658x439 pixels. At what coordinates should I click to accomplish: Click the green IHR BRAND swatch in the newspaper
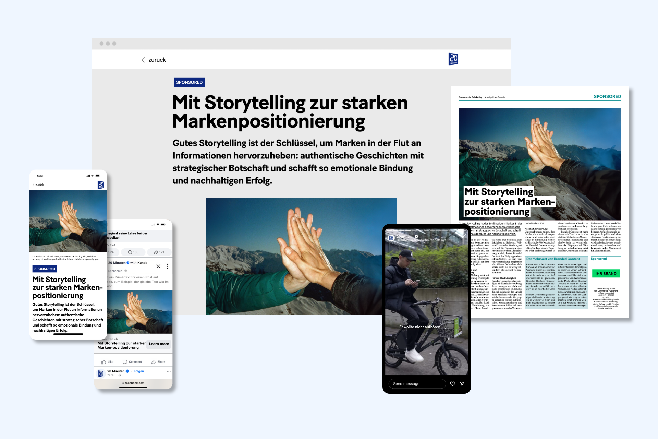pos(606,273)
